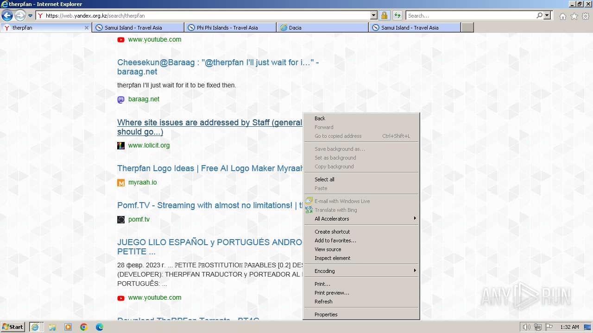Choose Print preview… in context menu
This screenshot has height=333, width=593.
click(x=361, y=293)
